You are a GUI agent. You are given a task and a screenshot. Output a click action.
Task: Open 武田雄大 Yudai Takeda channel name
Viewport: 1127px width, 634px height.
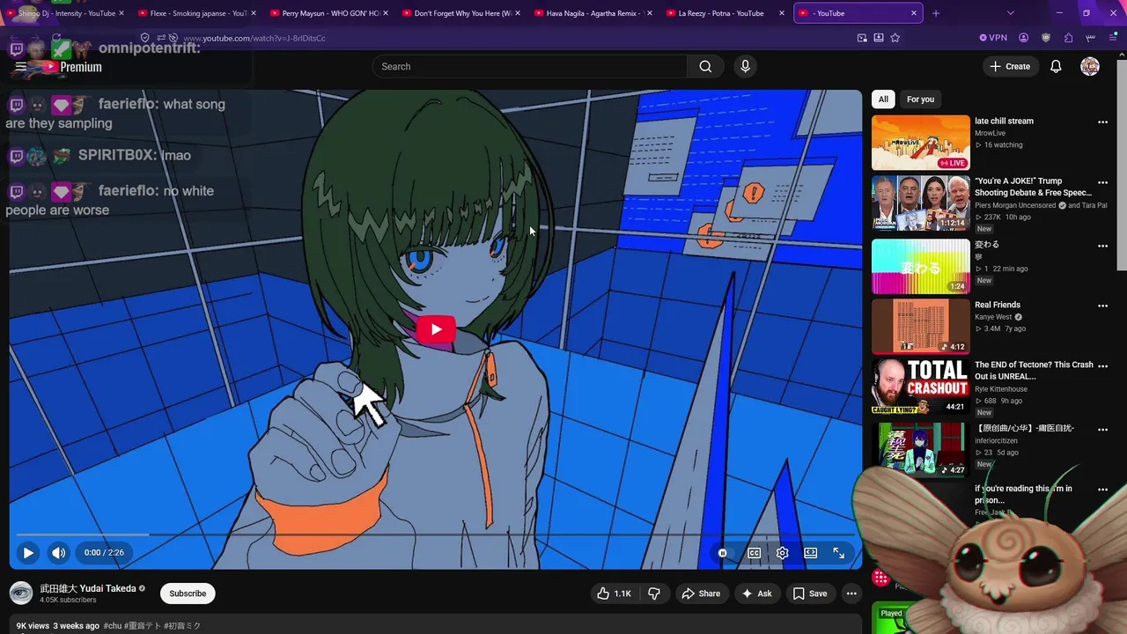coord(88,588)
